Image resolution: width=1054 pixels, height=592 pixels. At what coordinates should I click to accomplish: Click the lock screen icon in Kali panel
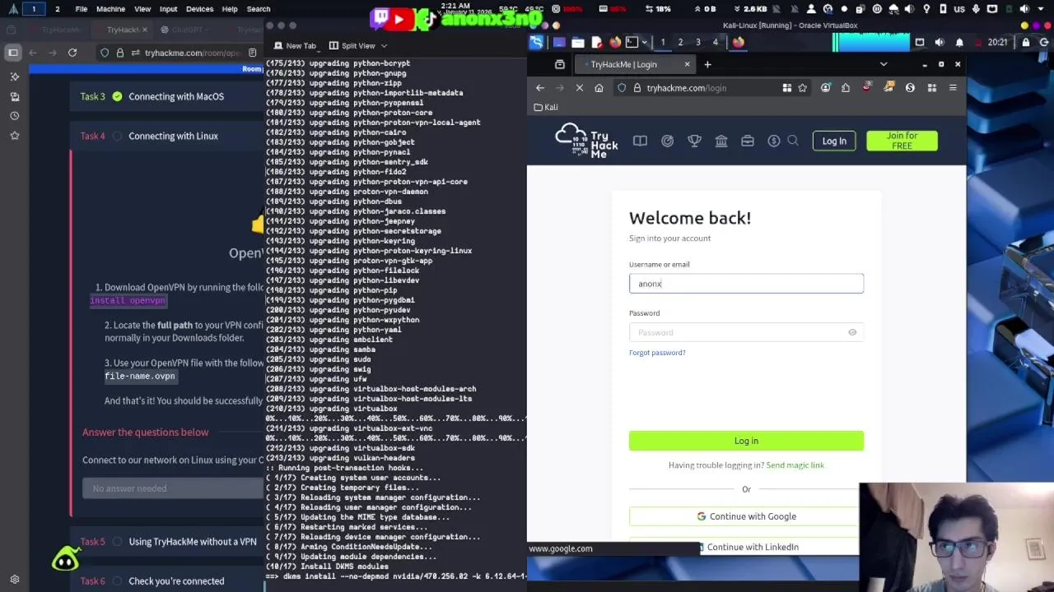pyautogui.click(x=1025, y=42)
